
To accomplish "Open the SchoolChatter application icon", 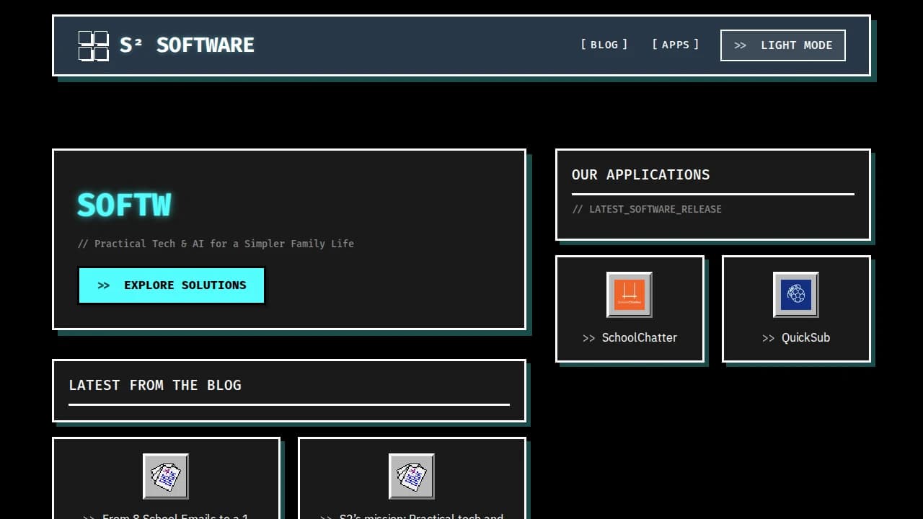I will point(630,294).
